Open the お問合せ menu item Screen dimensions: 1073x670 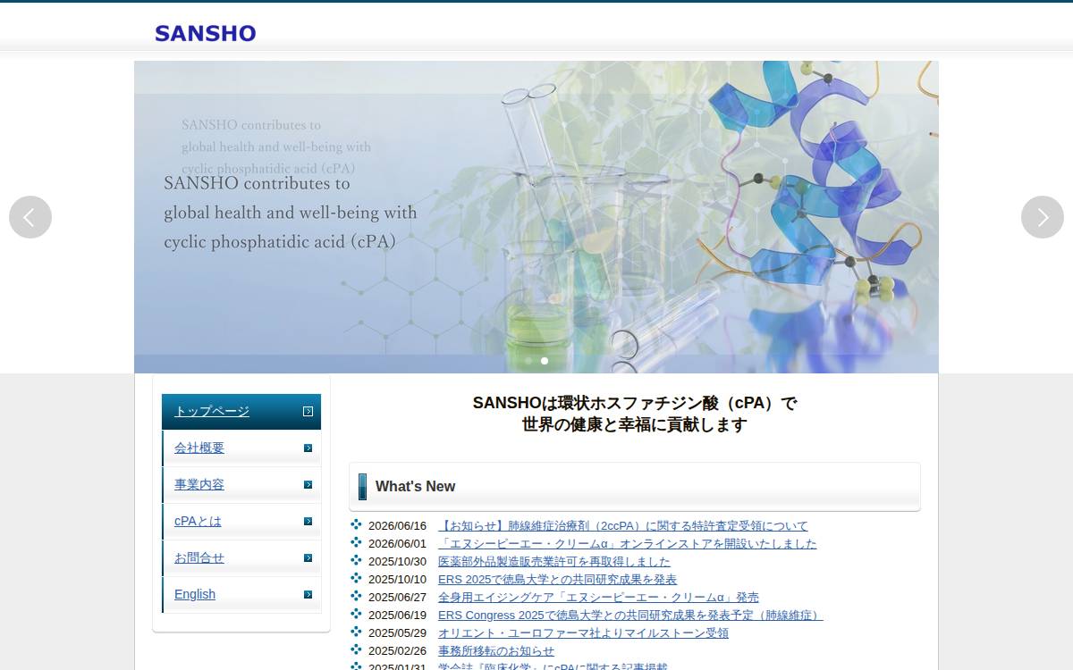coord(241,558)
